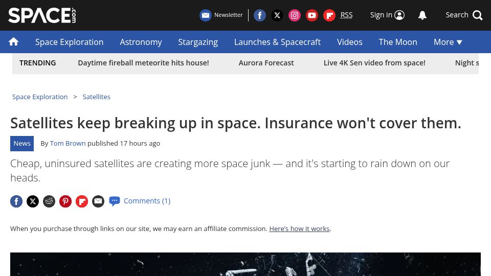
Task: Click the comments speech bubble icon
Action: tap(114, 201)
